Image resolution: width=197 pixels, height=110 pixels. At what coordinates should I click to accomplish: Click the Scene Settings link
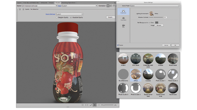pyautogui.click(x=50, y=14)
